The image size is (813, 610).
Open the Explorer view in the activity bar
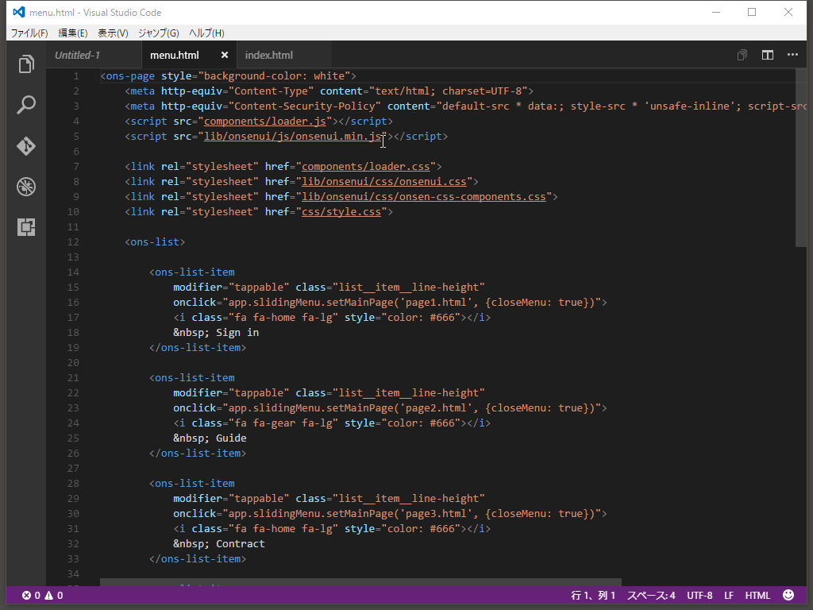point(26,64)
